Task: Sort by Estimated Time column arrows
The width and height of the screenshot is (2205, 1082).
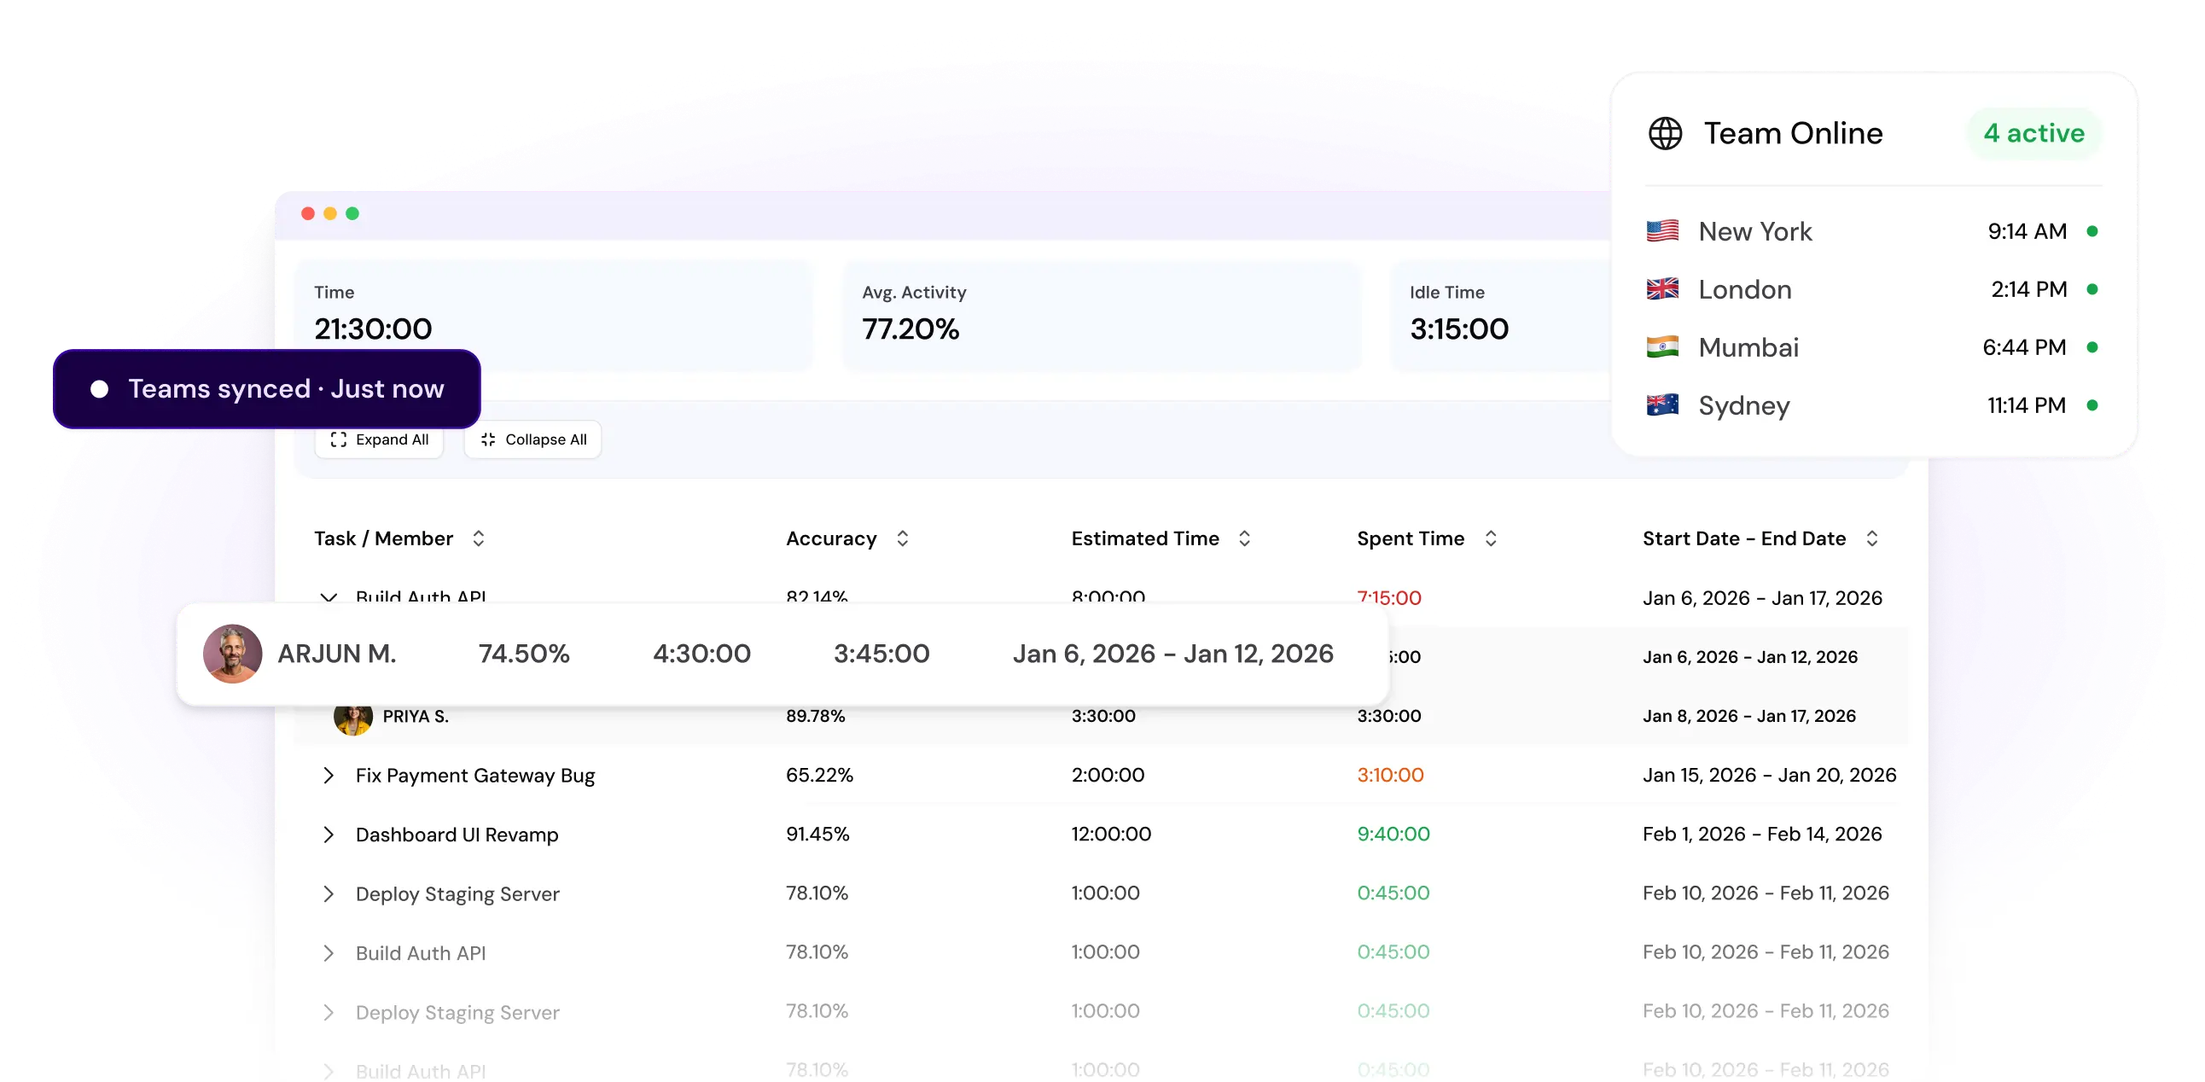Action: point(1245,538)
